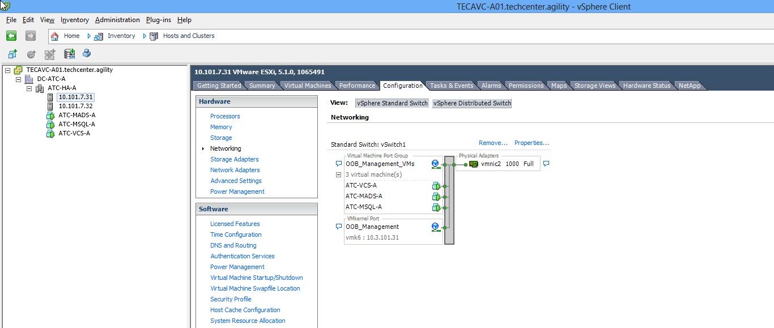The width and height of the screenshot is (774, 328).
Task: Select vSphere Standard Switch view
Action: point(392,103)
